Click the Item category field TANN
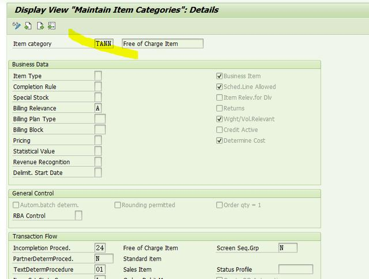This screenshot has height=279, width=369. (x=104, y=44)
